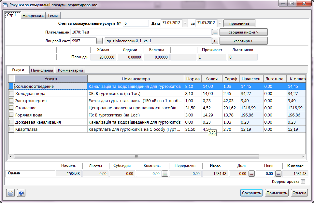Image resolution: width=314 pixels, height=203 pixels.
Task: Open 'сводная инф-я >' button
Action: [x=244, y=32]
